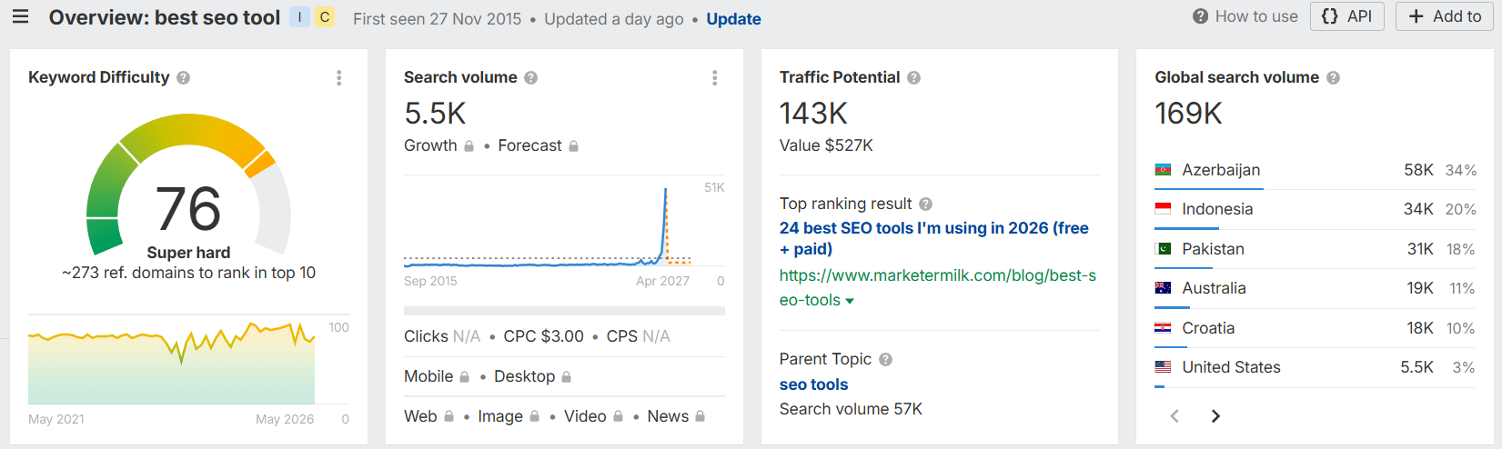
Task: Click the 'Updated a day ago' text
Action: tap(614, 19)
